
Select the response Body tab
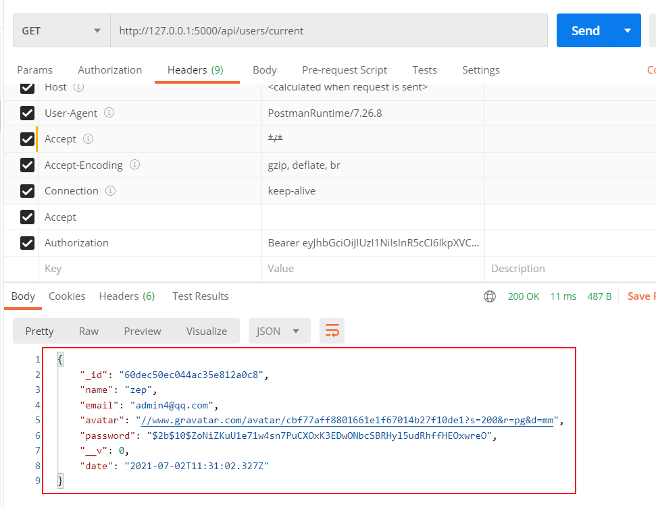click(23, 296)
